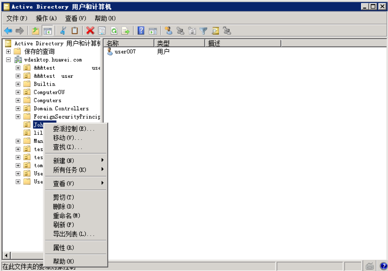Expand the ForeignSecurityPrincipals node

pos(18,116)
